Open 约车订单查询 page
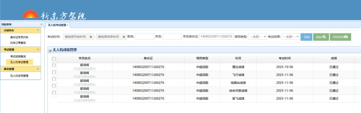This screenshot has width=361, height=113. 18,43
